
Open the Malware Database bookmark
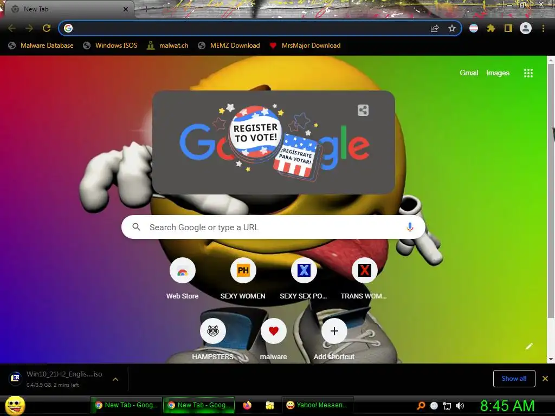[x=41, y=45]
